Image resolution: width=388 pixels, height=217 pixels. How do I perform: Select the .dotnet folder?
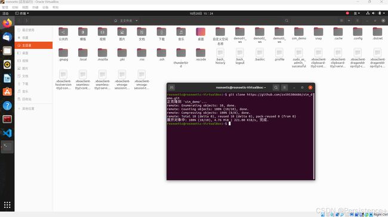pyautogui.click(x=377, y=33)
